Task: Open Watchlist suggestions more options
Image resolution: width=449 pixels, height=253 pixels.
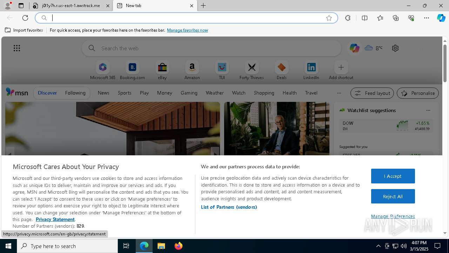Action: point(428,110)
